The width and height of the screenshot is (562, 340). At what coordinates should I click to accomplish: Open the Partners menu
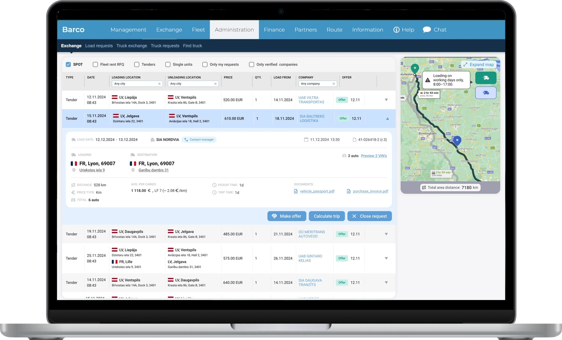tap(306, 30)
